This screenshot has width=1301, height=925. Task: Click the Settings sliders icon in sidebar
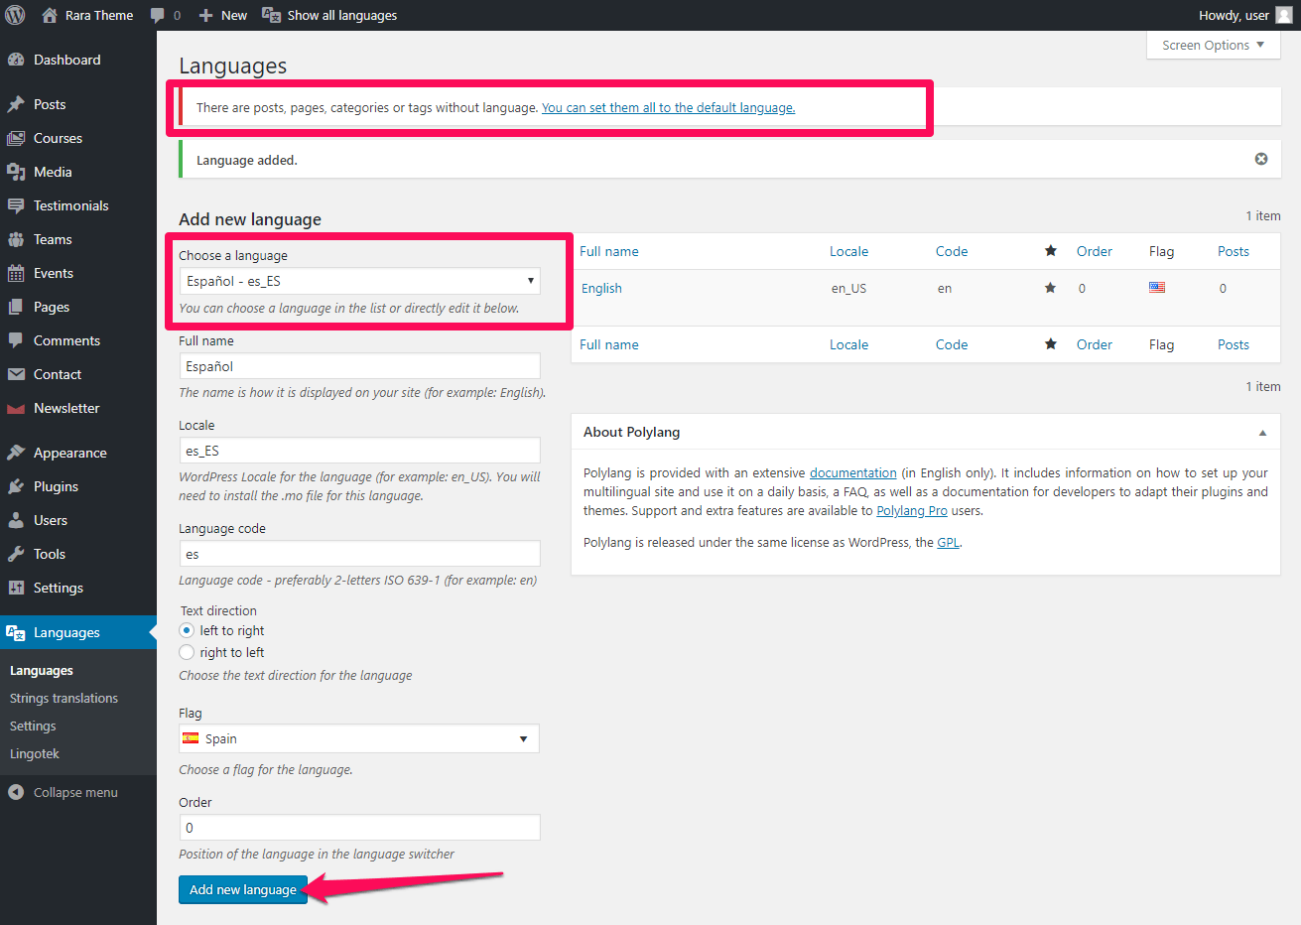tap(16, 588)
